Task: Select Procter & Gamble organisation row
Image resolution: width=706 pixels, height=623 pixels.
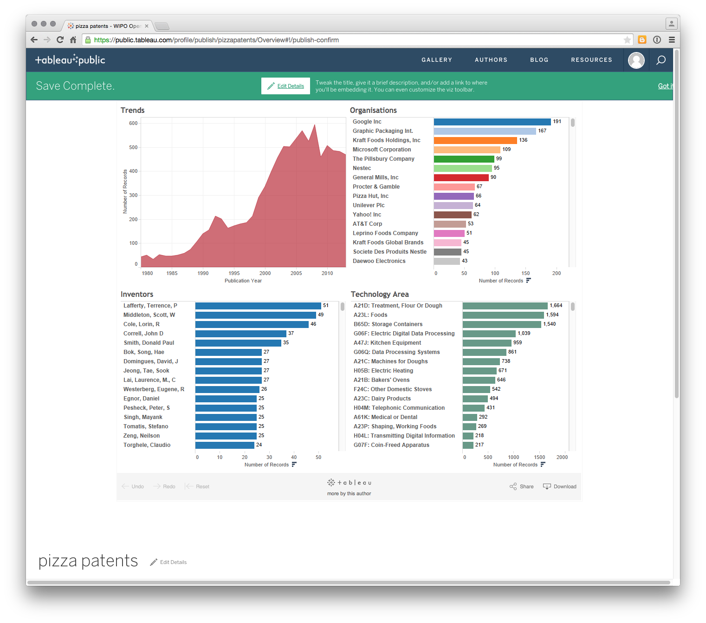Action: 376,187
